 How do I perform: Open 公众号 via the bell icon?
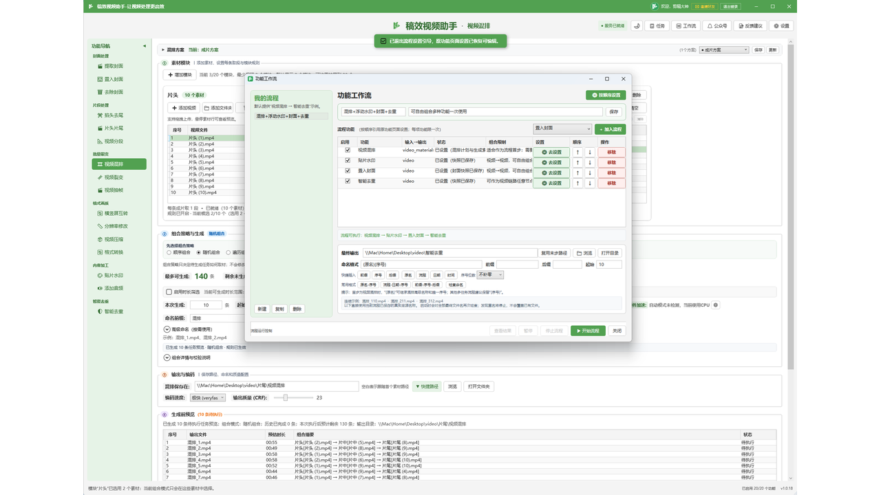[x=717, y=25]
